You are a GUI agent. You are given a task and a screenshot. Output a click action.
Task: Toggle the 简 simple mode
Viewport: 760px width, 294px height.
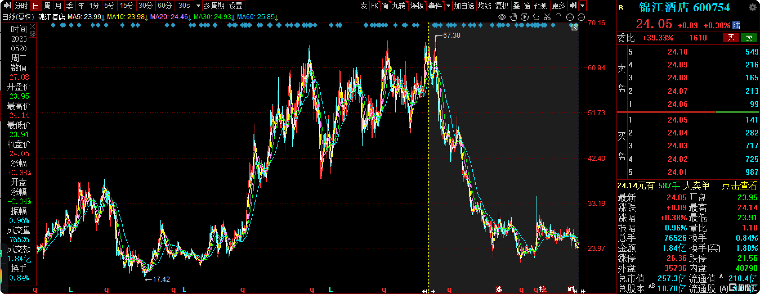(385, 5)
